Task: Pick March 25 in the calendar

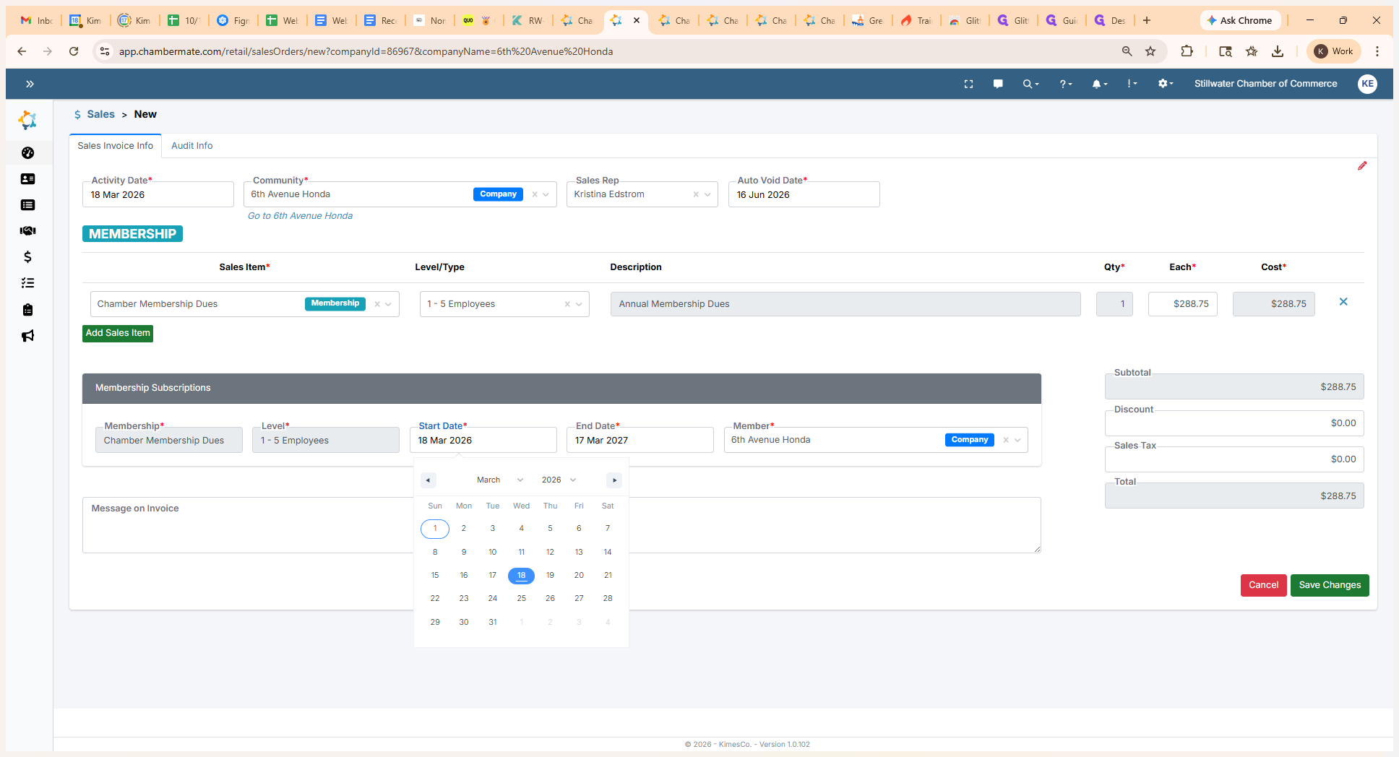Action: (521, 598)
